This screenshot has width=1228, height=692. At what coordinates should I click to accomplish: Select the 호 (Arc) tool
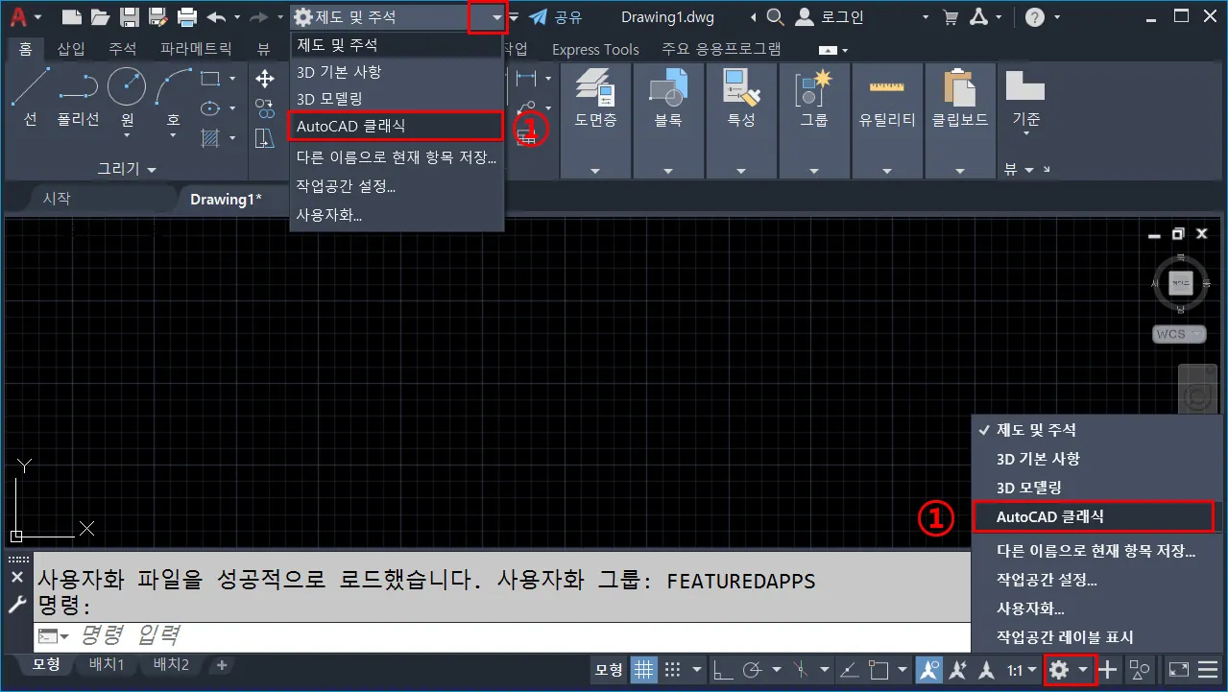174,99
